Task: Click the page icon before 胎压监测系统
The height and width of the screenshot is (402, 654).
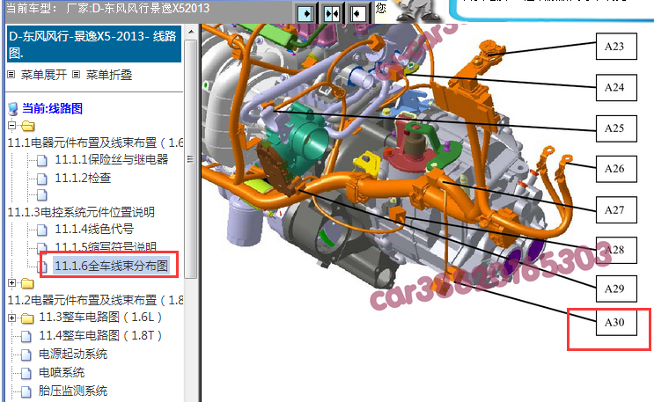Action: (26, 391)
